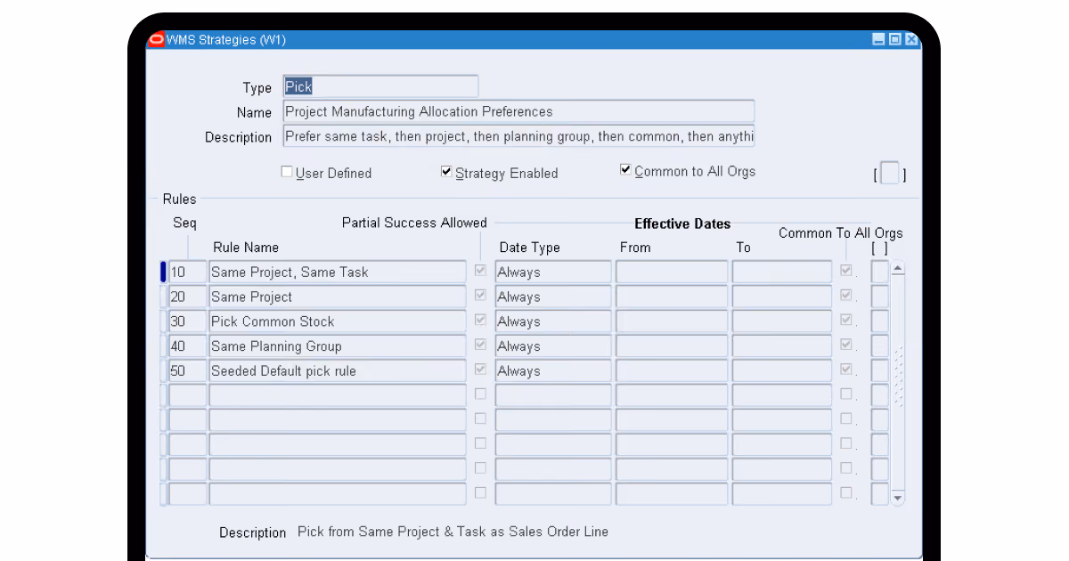Toggle the header Common to All Orgs checkbox
The image size is (1069, 561).
625,170
